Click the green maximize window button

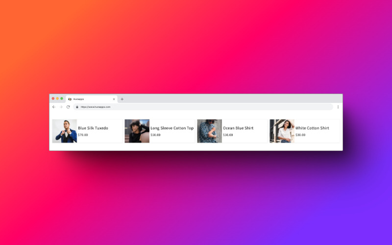tap(62, 98)
